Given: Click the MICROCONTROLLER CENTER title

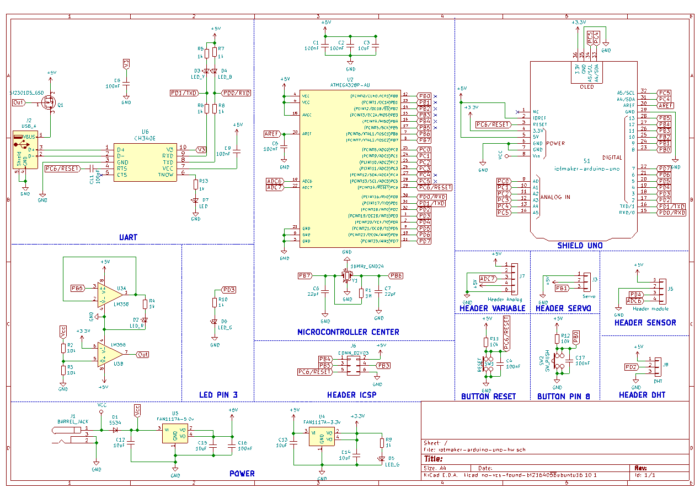Looking at the screenshot, I should [348, 332].
